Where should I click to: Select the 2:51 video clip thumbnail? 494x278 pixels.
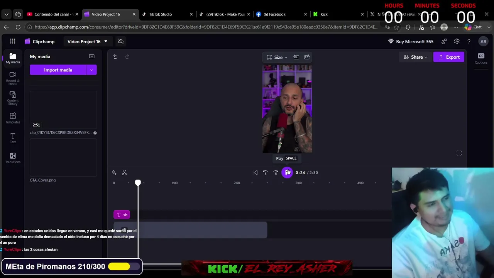[63, 110]
